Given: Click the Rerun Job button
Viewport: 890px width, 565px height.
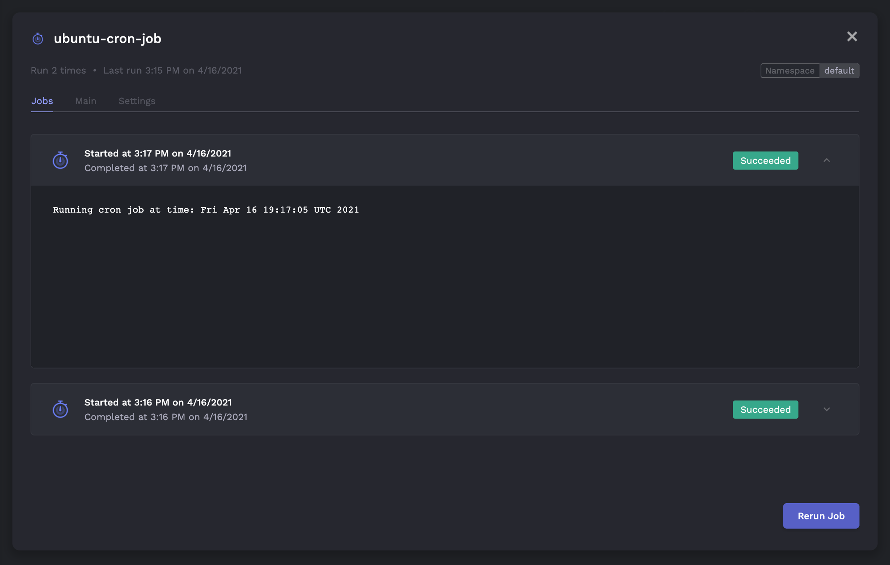Looking at the screenshot, I should 821,516.
